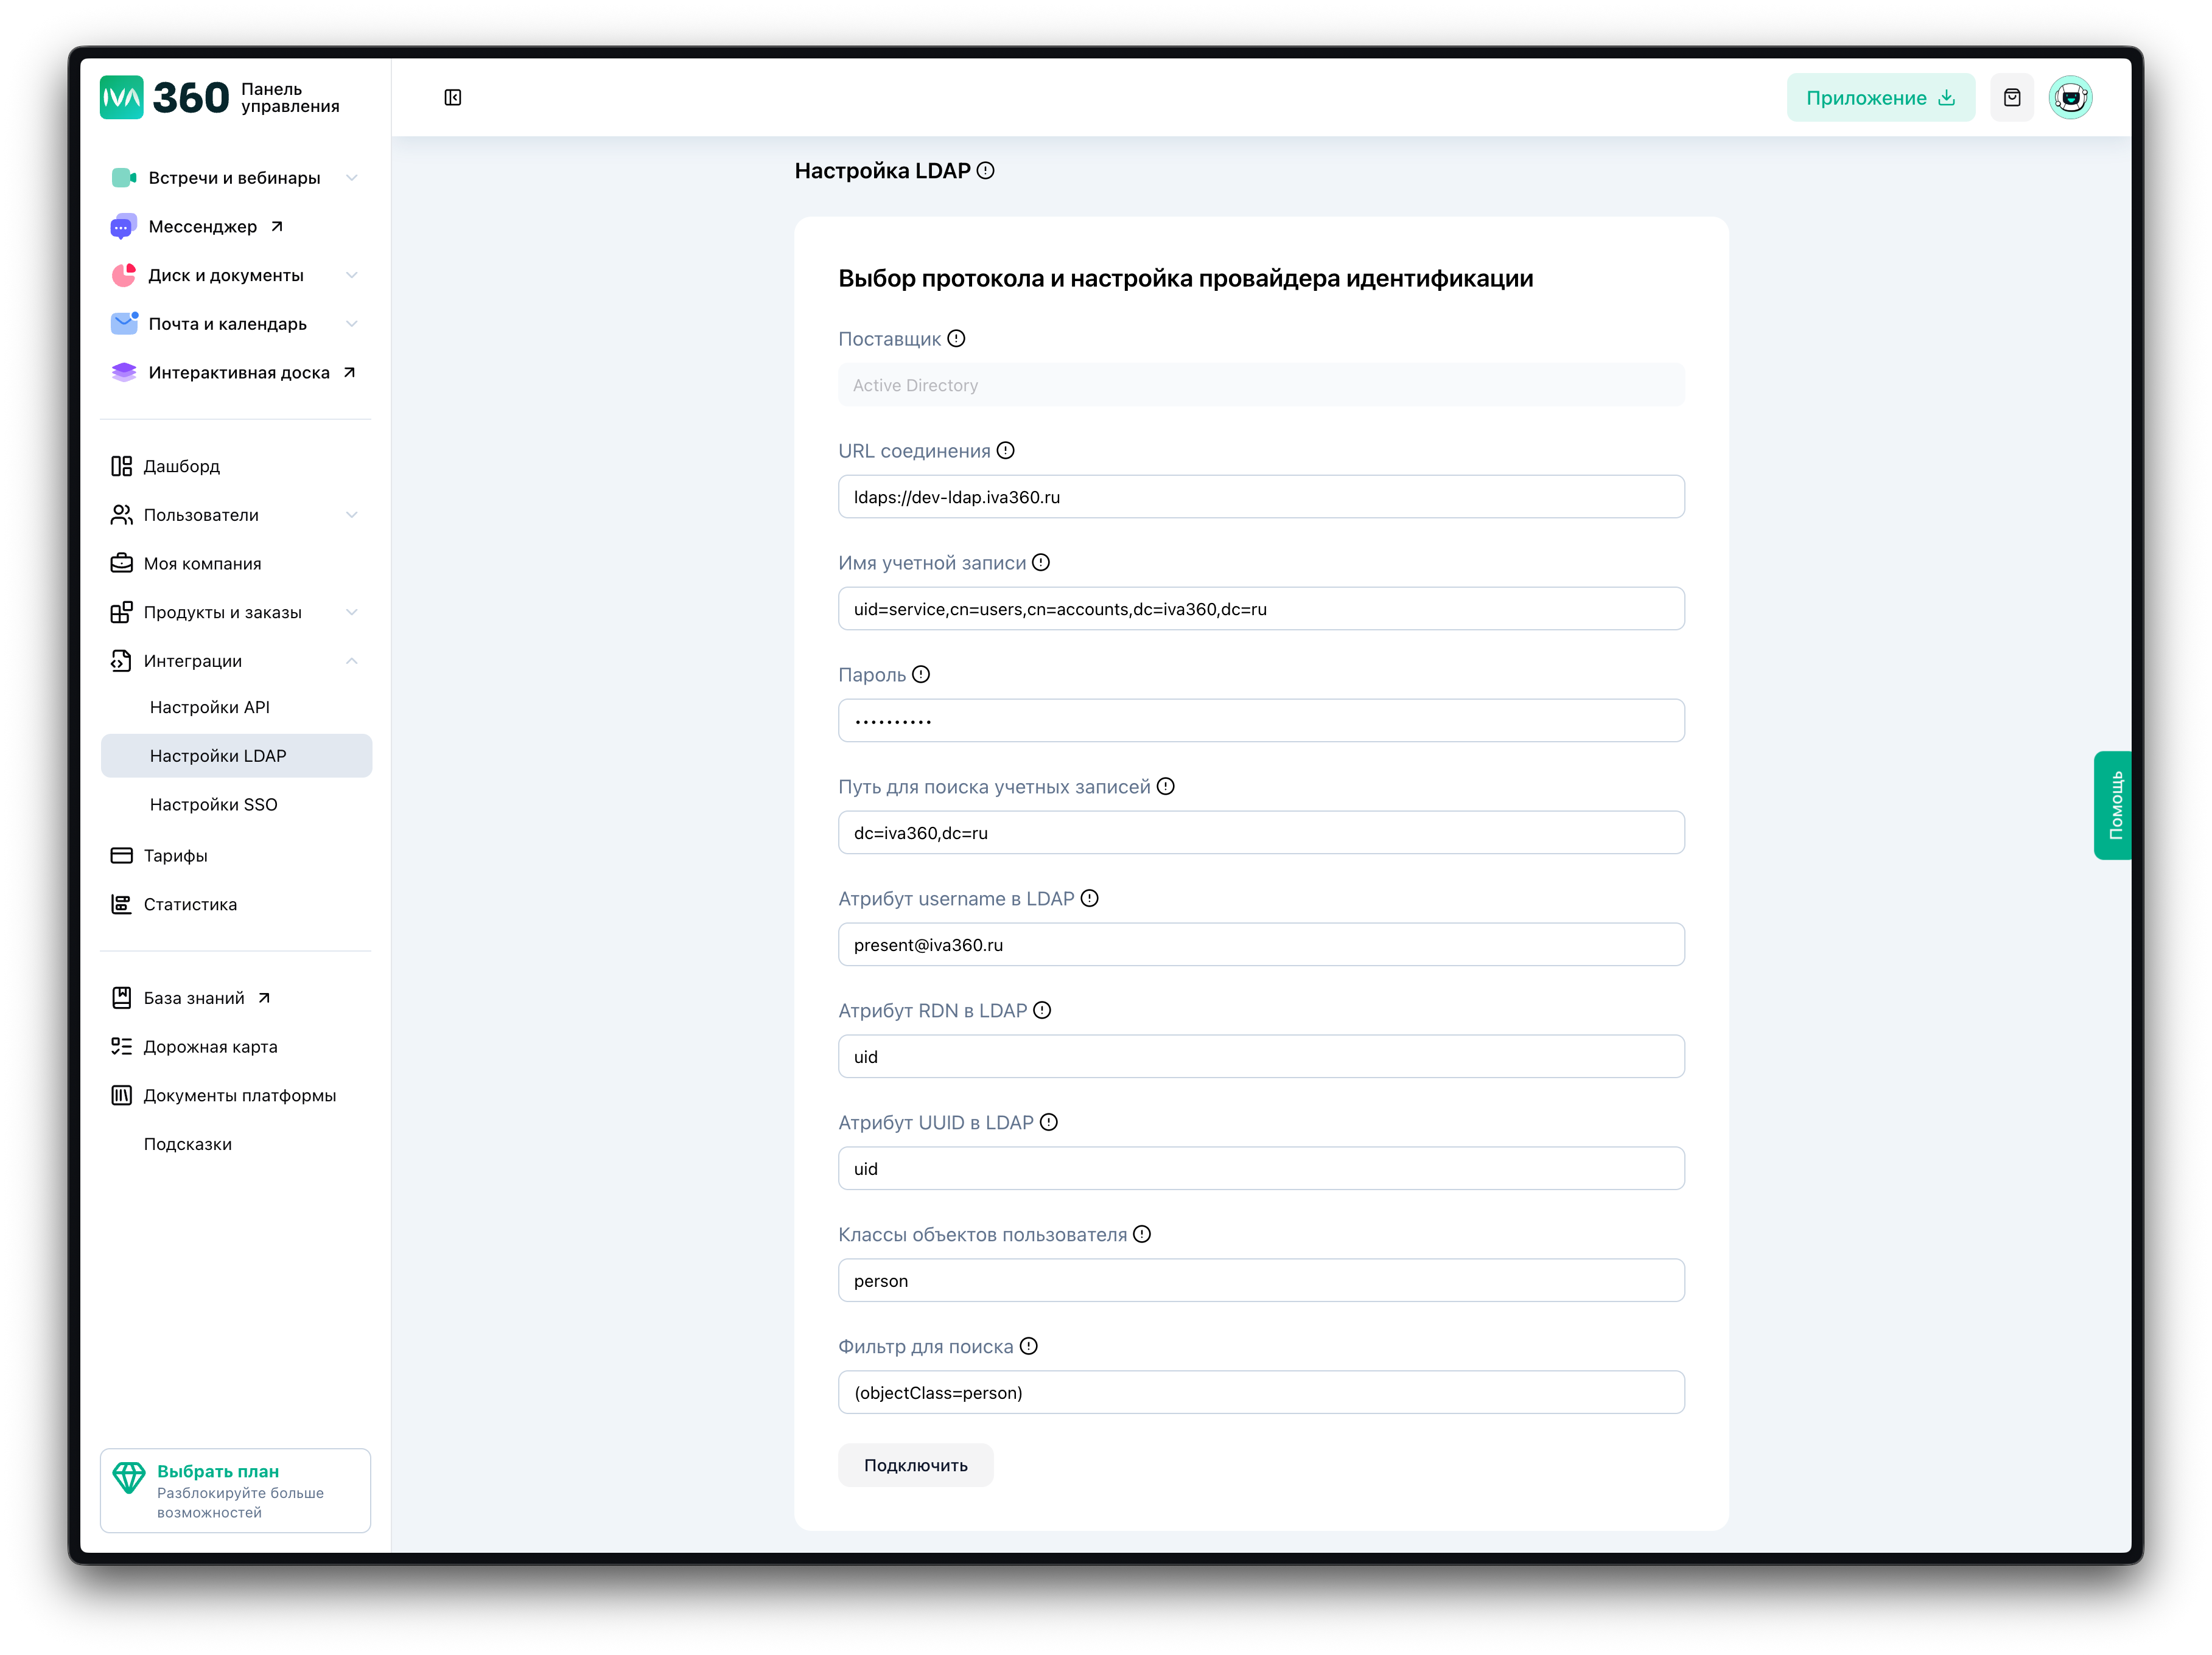The image size is (2212, 1655).
Task: Expand Продукты и заказы chevron
Action: pyautogui.click(x=351, y=613)
